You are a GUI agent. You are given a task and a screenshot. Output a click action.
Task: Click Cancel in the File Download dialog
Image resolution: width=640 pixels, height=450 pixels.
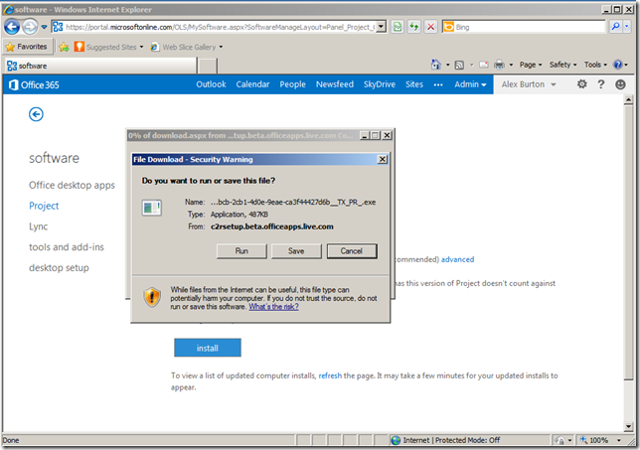(352, 251)
